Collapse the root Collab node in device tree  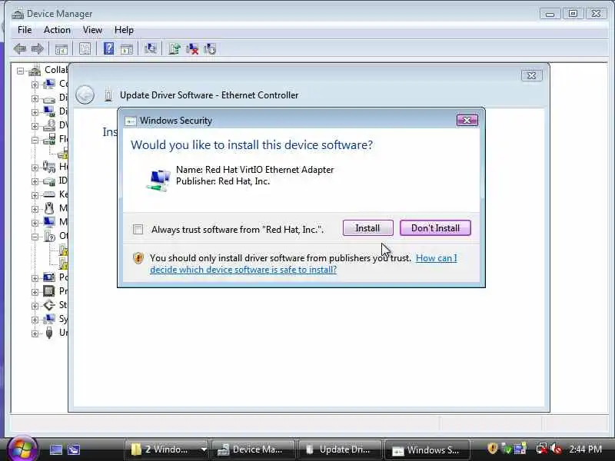click(21, 71)
